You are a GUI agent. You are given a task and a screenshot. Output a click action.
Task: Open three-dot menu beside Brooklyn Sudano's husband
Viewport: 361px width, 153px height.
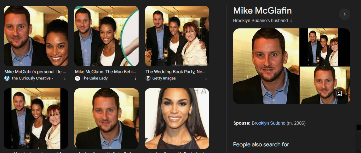click(291, 20)
